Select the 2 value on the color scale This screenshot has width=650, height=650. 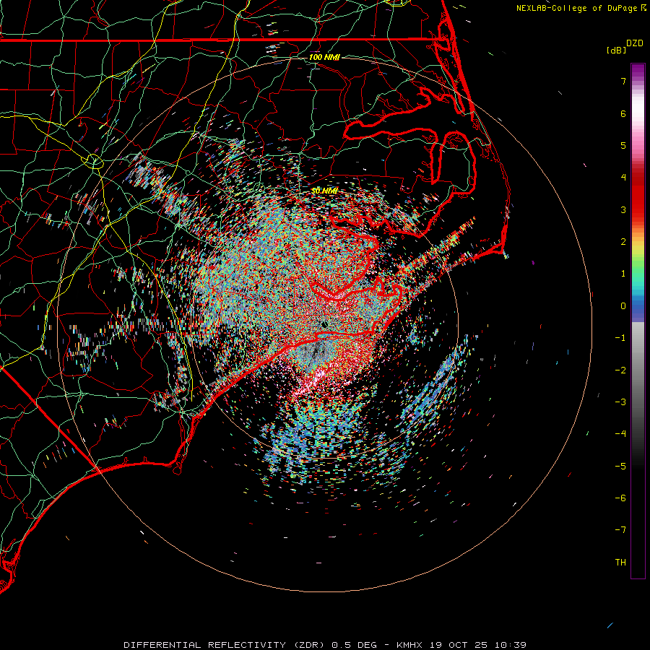point(623,242)
